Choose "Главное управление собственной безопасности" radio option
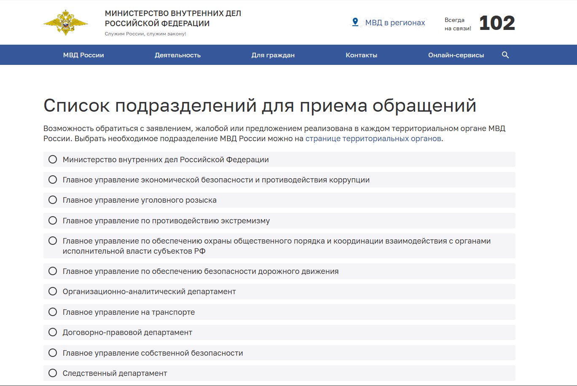 tap(53, 353)
